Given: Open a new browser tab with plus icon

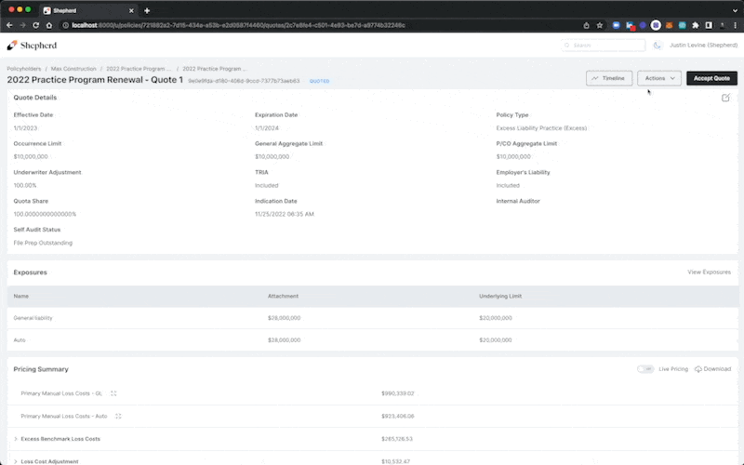Looking at the screenshot, I should click(x=147, y=9).
